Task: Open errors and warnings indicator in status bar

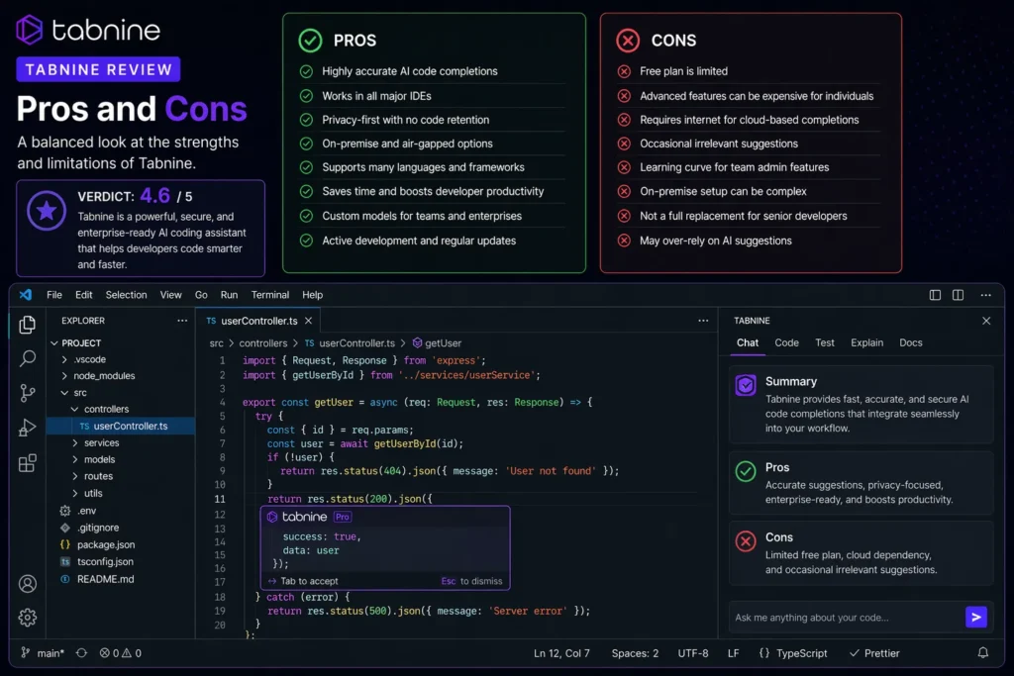Action: tap(120, 652)
